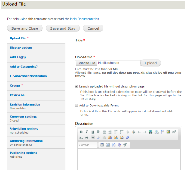Insert a numbered list
This screenshot has width=186, height=173.
[x=122, y=132]
